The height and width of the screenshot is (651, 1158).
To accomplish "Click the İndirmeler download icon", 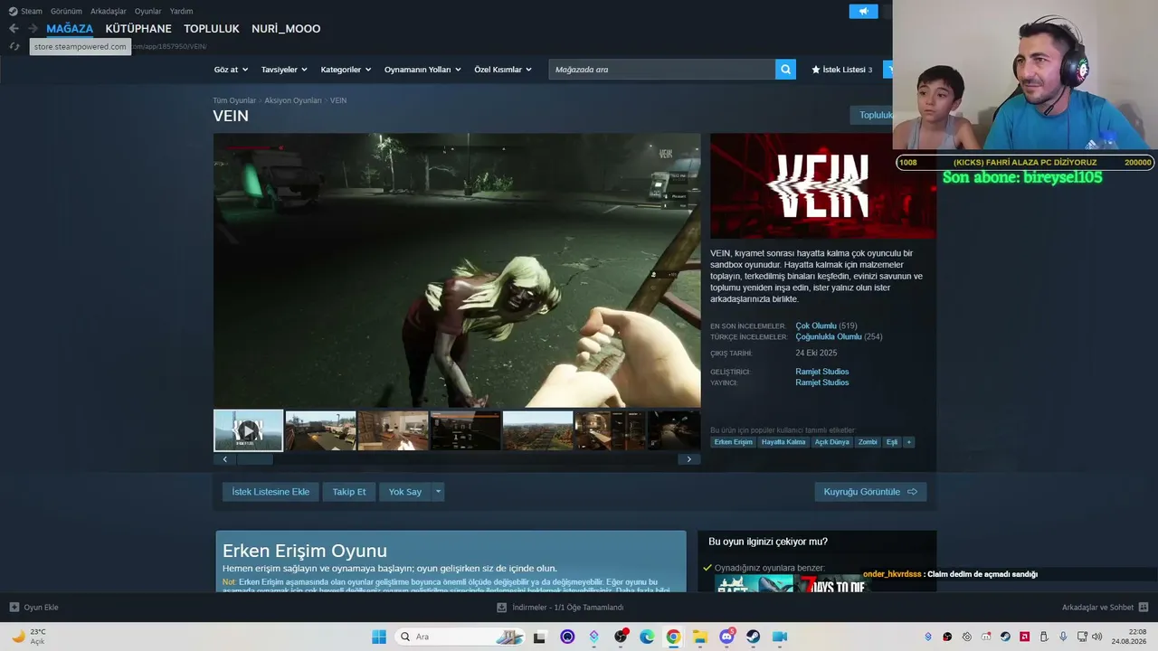I will [x=502, y=608].
